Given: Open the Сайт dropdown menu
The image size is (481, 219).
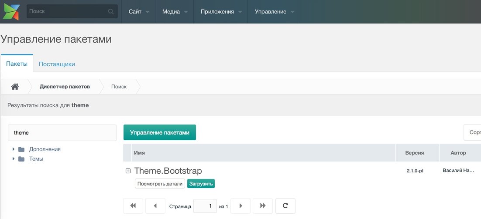Looking at the screenshot, I should click(139, 12).
